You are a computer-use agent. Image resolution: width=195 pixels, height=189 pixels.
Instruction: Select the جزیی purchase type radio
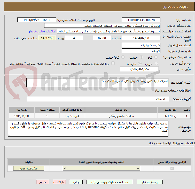tap(156, 64)
